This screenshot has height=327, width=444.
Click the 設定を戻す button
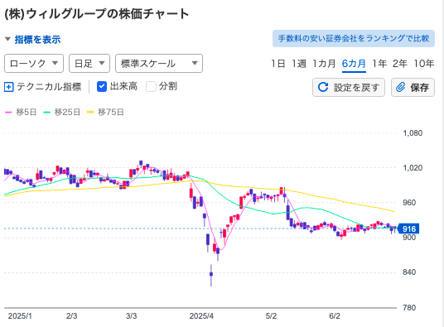click(349, 88)
